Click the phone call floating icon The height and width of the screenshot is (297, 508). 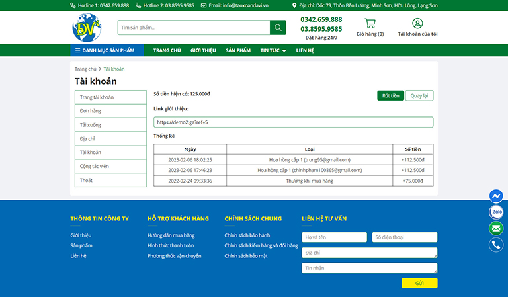[496, 245]
